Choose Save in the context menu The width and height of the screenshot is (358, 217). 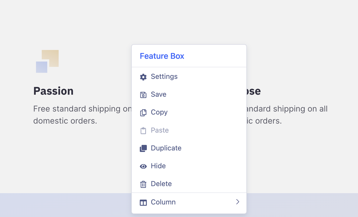(x=159, y=94)
